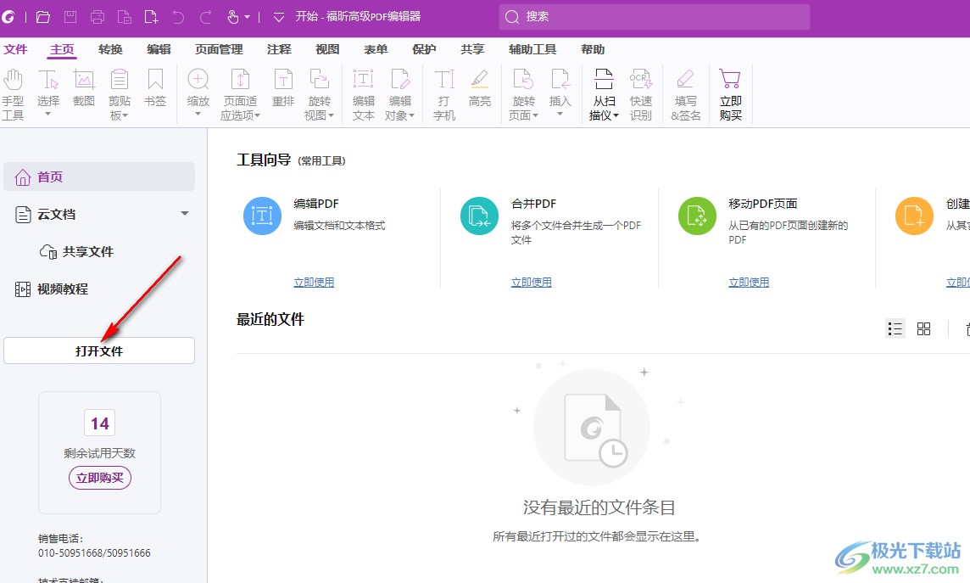This screenshot has height=583, width=970.
Task: Switch to the Protect (保护) tab
Action: (424, 49)
